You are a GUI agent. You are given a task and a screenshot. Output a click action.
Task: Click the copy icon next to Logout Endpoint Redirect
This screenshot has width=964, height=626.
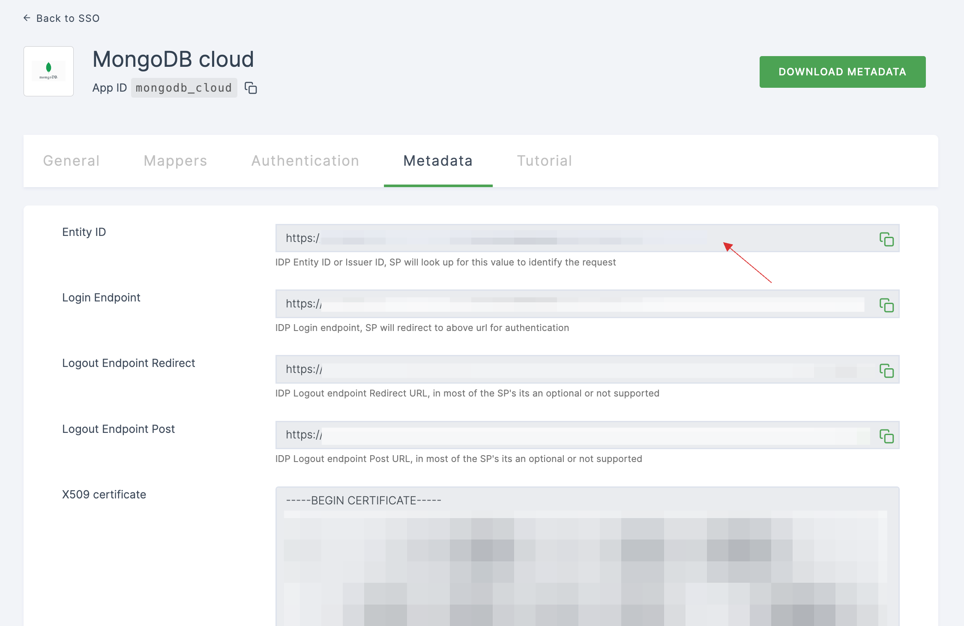(887, 370)
